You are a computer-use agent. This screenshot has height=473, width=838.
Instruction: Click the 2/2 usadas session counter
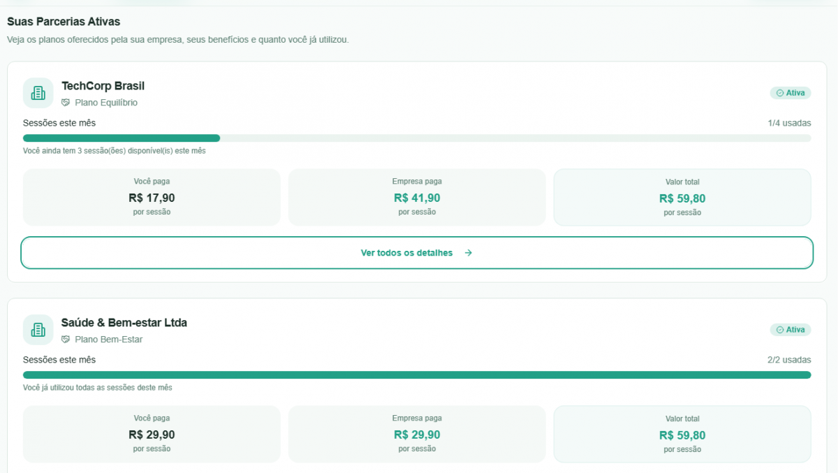pos(789,360)
